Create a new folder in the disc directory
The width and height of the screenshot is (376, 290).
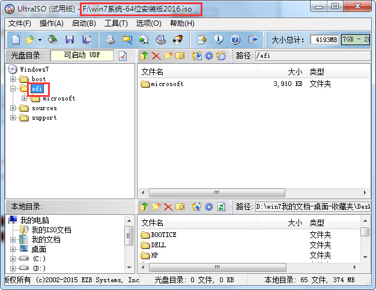click(168, 56)
